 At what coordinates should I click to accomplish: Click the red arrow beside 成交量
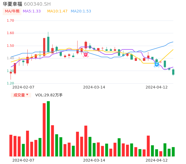tap(27, 95)
